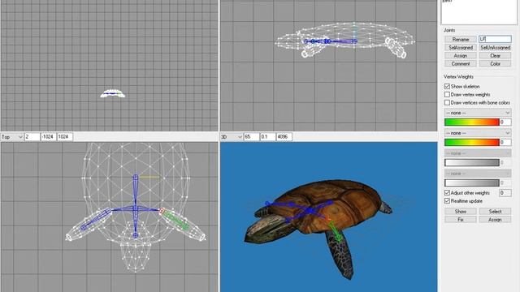The width and height of the screenshot is (520, 292).
Task: Click the Select button in Vertex Weights
Action: point(495,211)
